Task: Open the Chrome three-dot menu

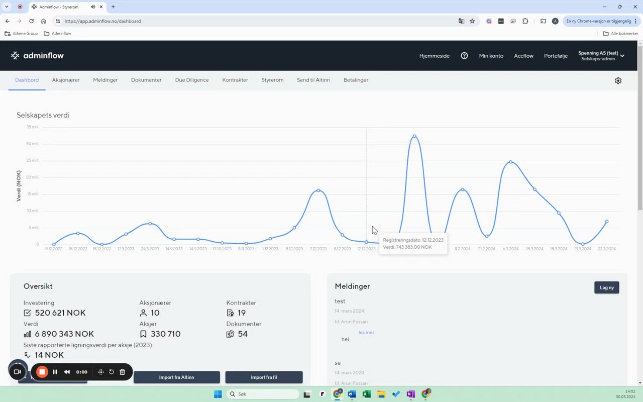Action: tap(635, 21)
